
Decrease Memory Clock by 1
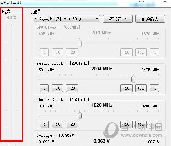coord(44,88)
